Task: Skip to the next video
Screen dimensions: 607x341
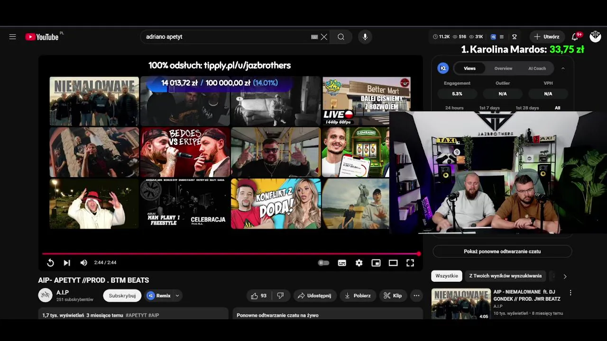Action: pos(67,263)
